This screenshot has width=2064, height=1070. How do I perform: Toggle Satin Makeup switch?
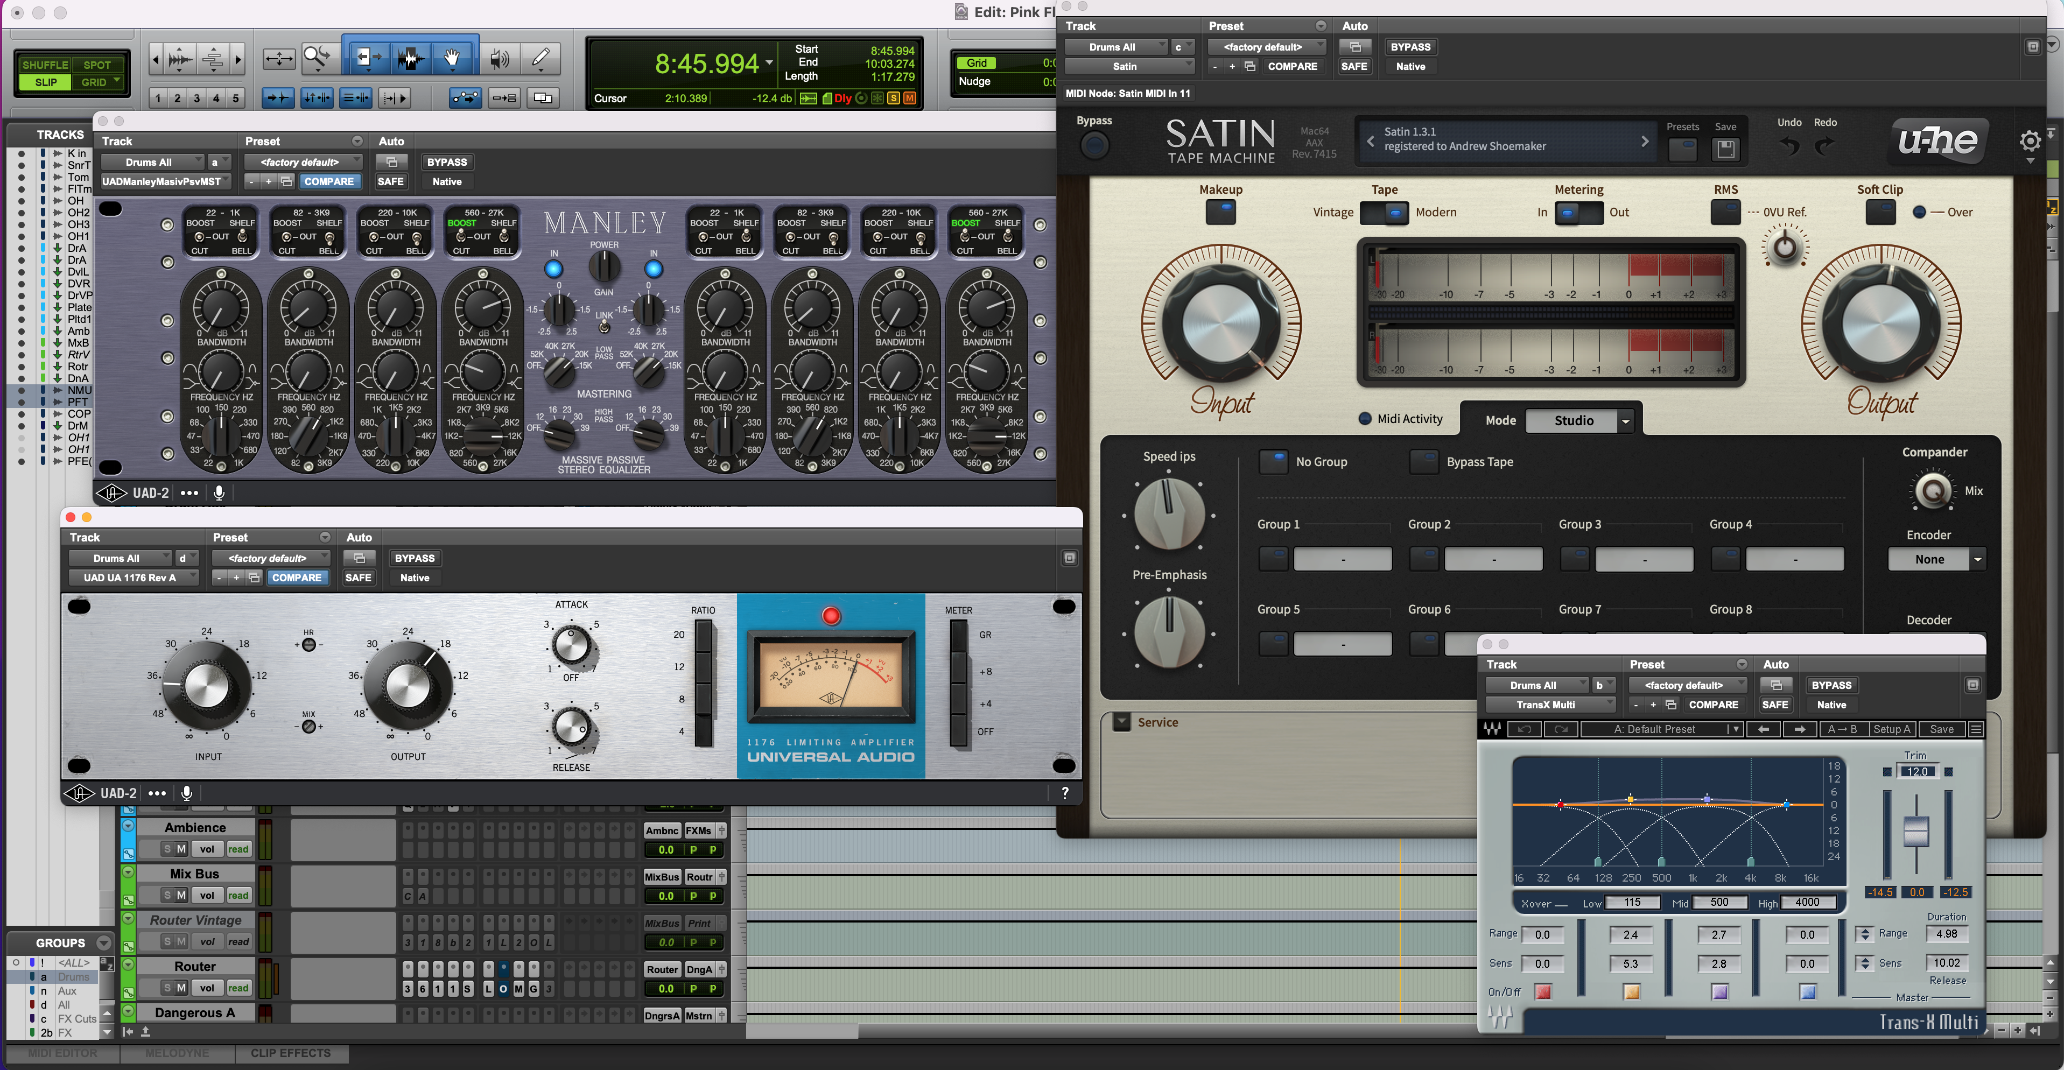click(1220, 212)
